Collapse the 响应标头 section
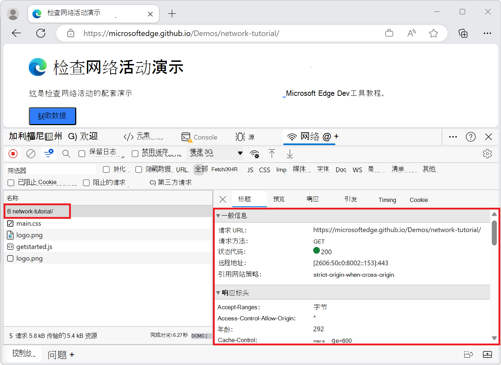This screenshot has width=501, height=365. click(218, 293)
